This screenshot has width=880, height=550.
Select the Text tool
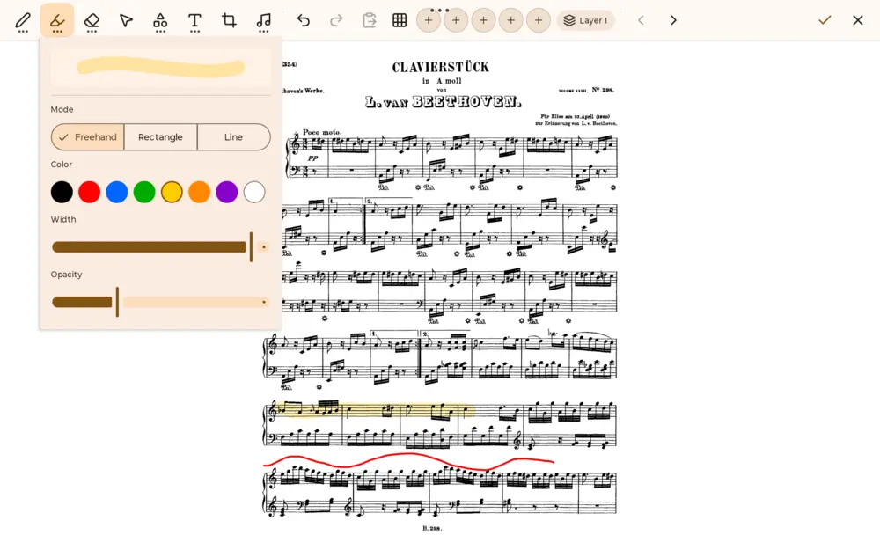tap(194, 21)
